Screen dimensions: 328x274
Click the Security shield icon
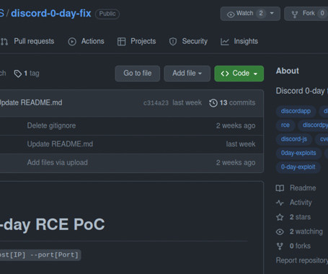(173, 42)
